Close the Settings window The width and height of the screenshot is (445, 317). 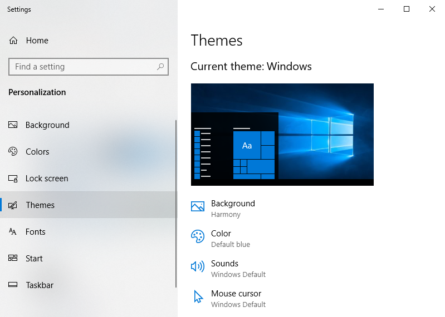432,9
